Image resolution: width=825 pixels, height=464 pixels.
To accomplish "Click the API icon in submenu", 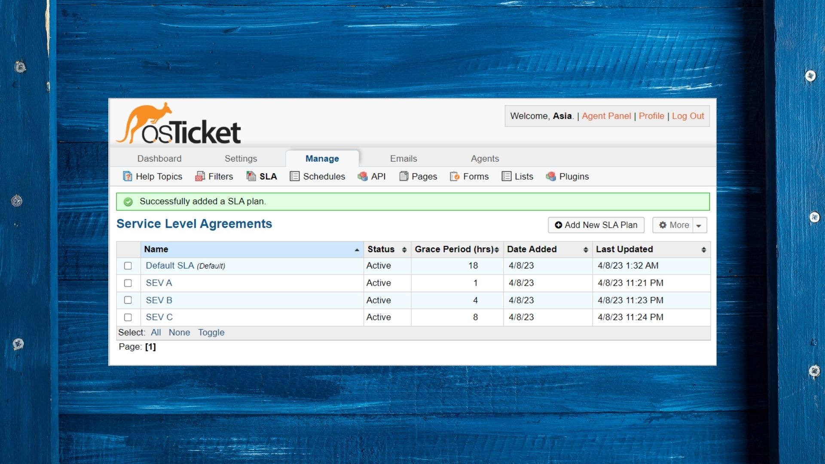I will pos(363,176).
